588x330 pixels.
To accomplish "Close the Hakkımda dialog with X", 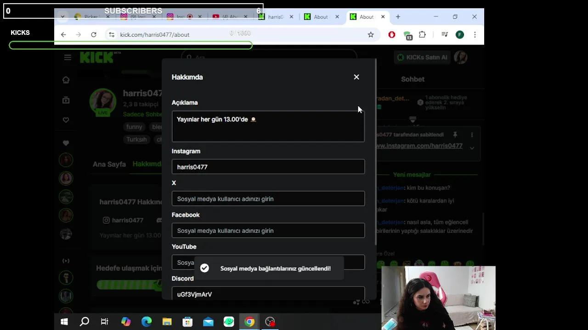I will 356,77.
